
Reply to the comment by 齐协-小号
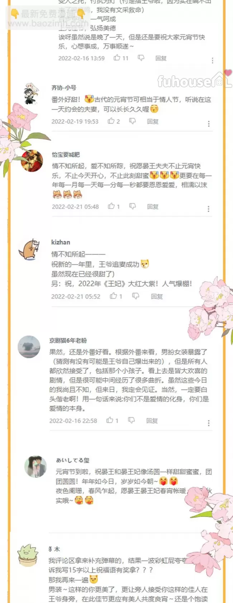coord(153,121)
